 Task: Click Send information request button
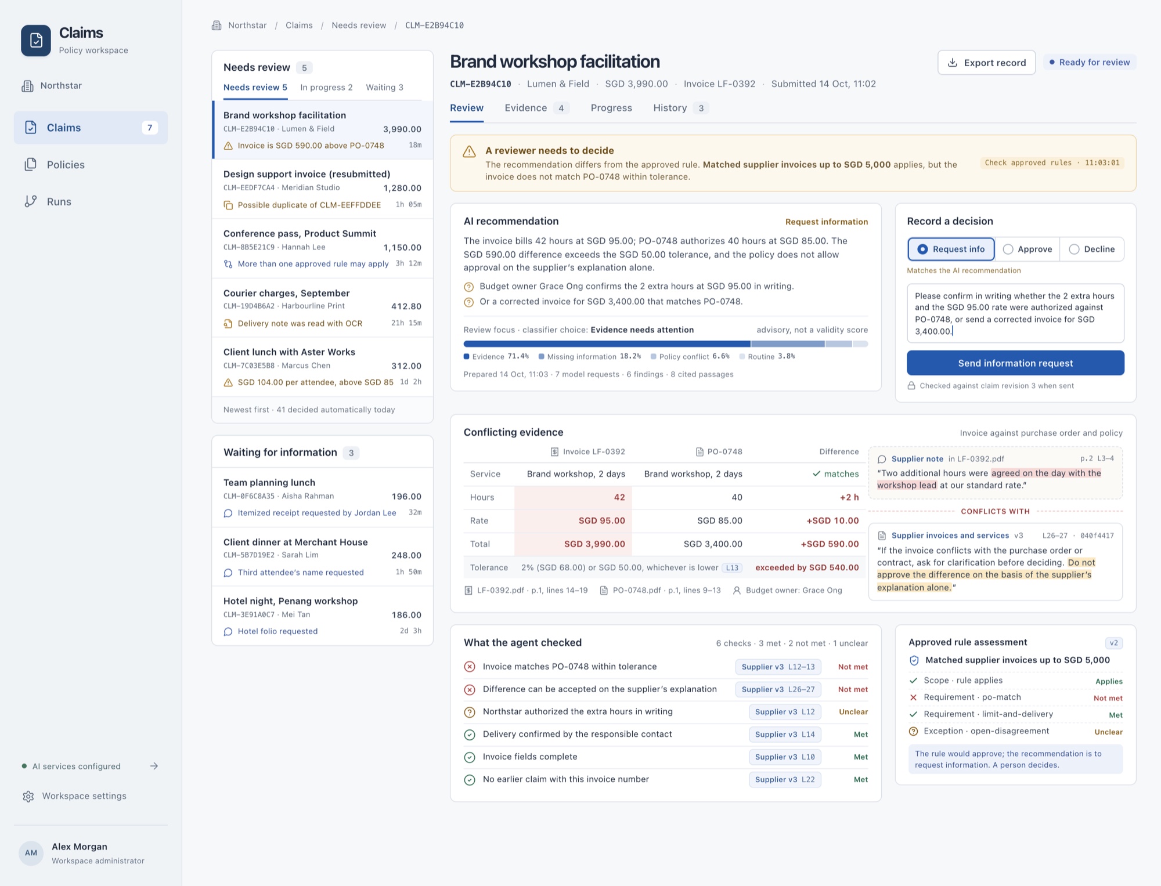click(x=1015, y=363)
